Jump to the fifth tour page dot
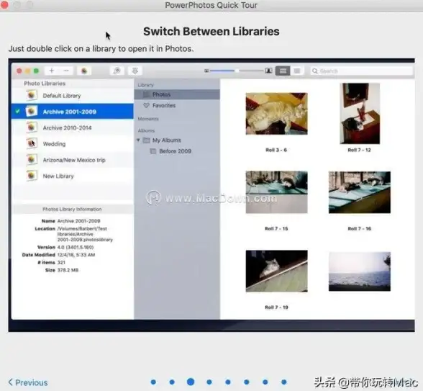Viewport: 423px width, 391px height. click(227, 382)
